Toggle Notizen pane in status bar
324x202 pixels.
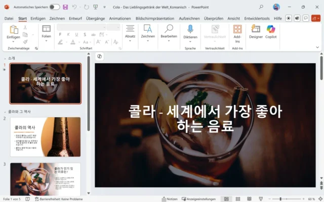170,199
